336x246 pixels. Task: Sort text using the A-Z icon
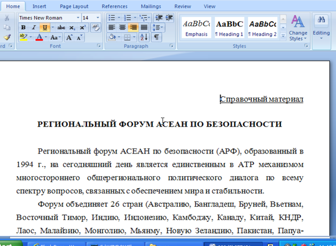144,38
